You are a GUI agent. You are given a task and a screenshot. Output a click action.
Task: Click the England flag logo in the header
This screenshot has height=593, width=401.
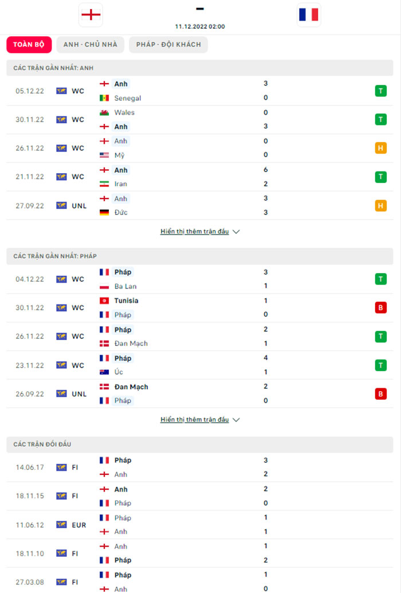point(91,15)
